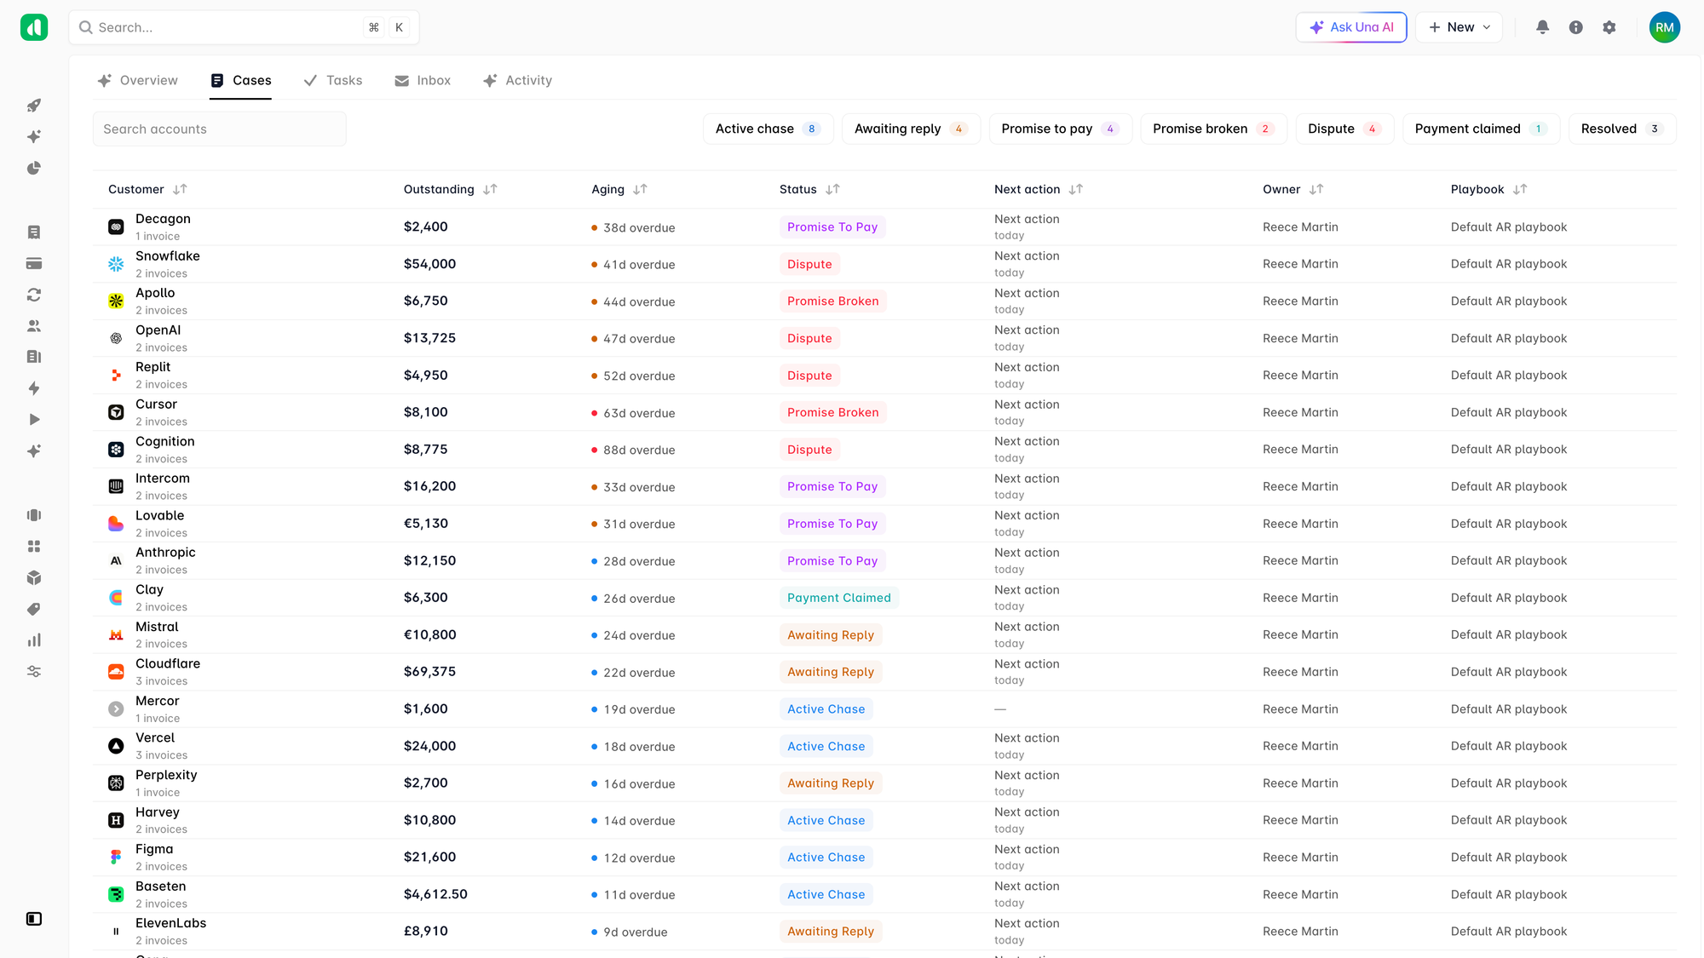Image resolution: width=1704 pixels, height=958 pixels.
Task: Focus the global Search field
Action: point(244,27)
